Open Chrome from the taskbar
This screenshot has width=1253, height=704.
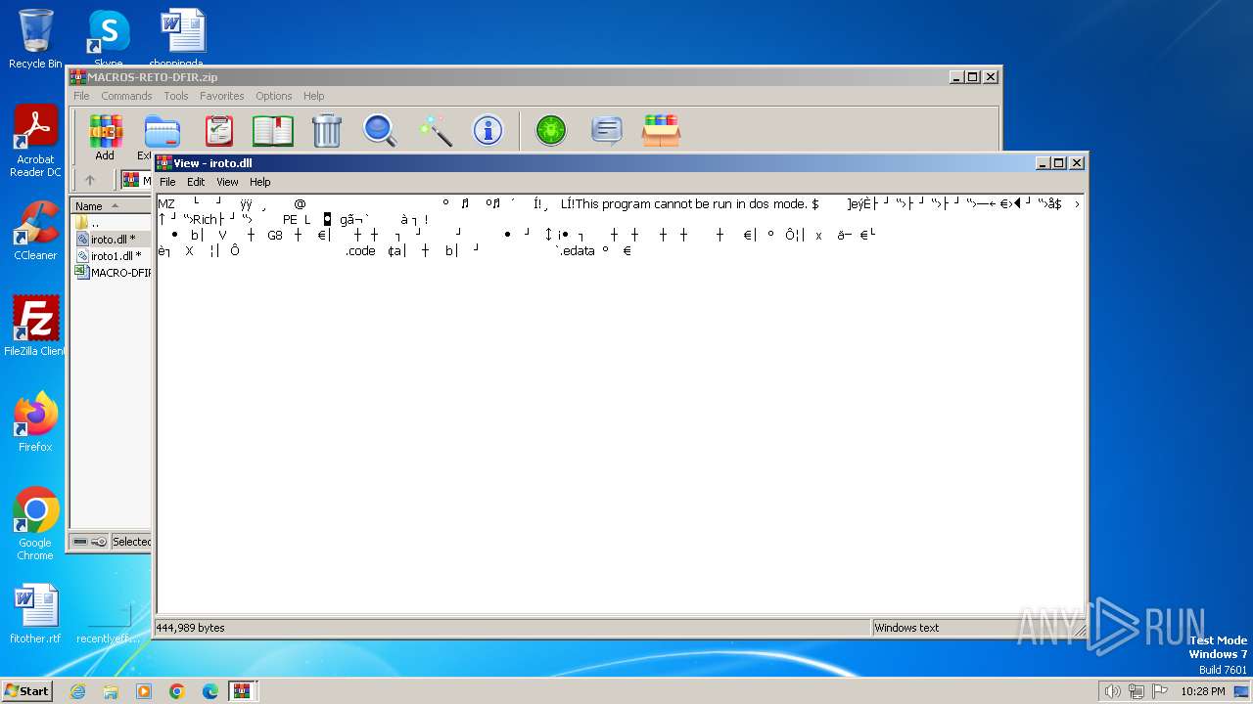[177, 691]
